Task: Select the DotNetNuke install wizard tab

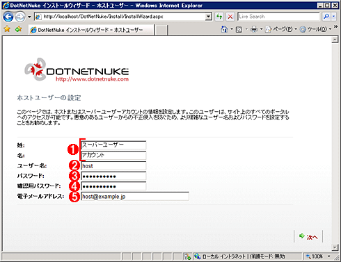Action: pos(91,30)
